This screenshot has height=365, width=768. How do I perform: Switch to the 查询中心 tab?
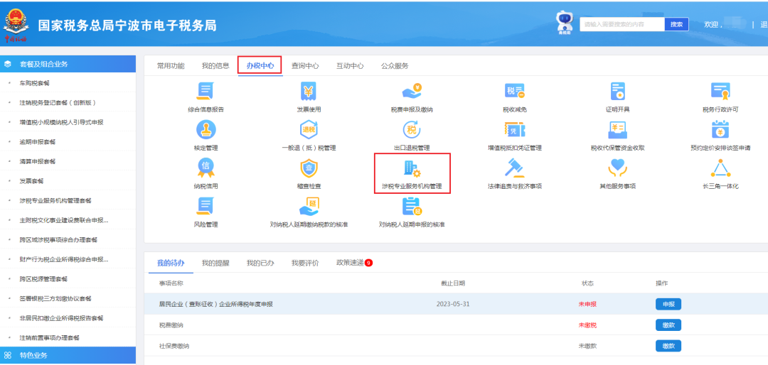point(305,65)
